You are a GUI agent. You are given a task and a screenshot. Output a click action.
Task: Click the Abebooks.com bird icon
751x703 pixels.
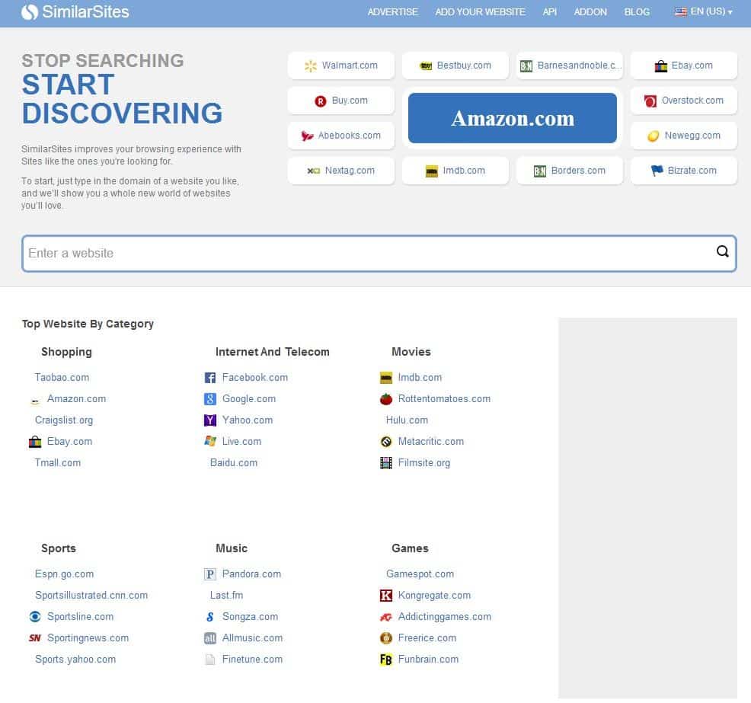click(x=306, y=136)
